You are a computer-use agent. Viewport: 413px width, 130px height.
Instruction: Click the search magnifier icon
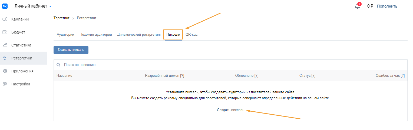(58, 65)
